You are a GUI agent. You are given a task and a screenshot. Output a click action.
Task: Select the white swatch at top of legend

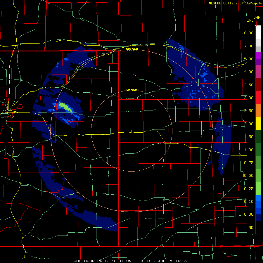tap(258, 33)
